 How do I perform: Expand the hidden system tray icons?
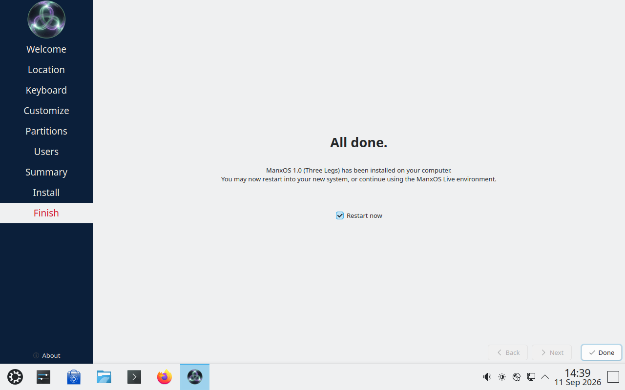[545, 377]
